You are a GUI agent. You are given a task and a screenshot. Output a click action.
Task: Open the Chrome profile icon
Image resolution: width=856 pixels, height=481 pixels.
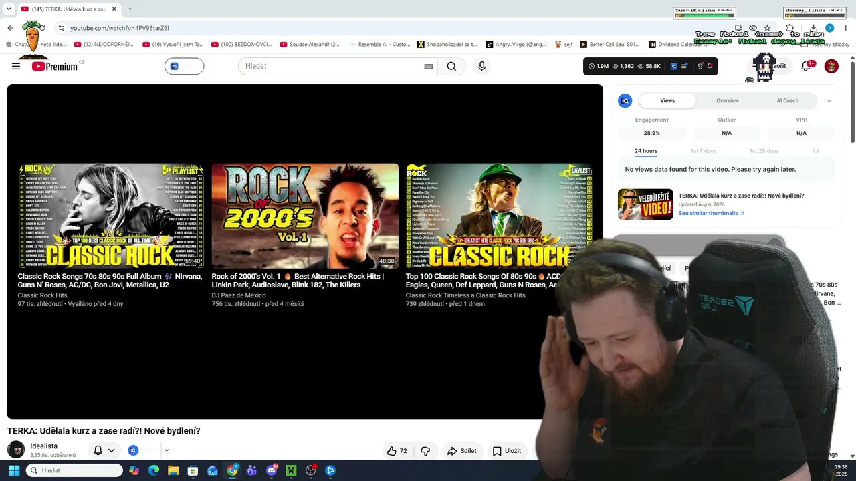pos(829,28)
